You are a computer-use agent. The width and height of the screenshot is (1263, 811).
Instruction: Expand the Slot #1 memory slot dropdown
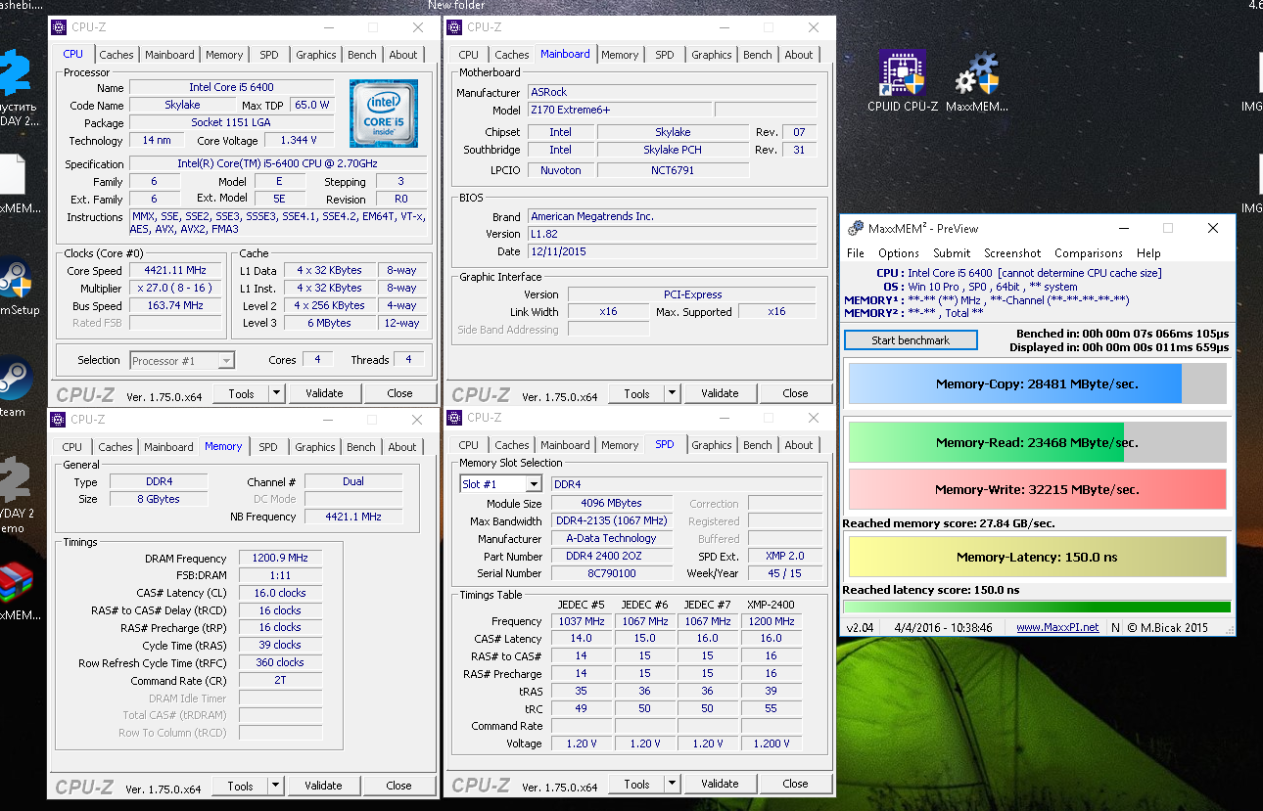click(x=533, y=484)
